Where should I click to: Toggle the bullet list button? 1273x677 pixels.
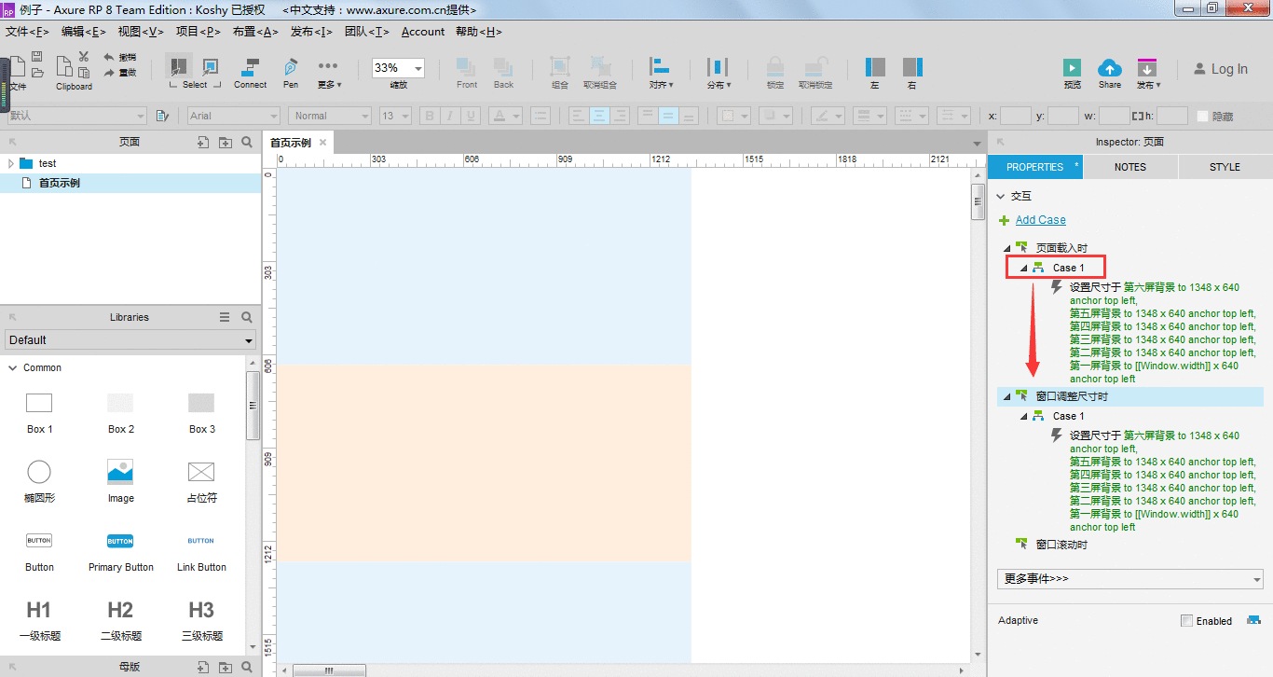(541, 116)
